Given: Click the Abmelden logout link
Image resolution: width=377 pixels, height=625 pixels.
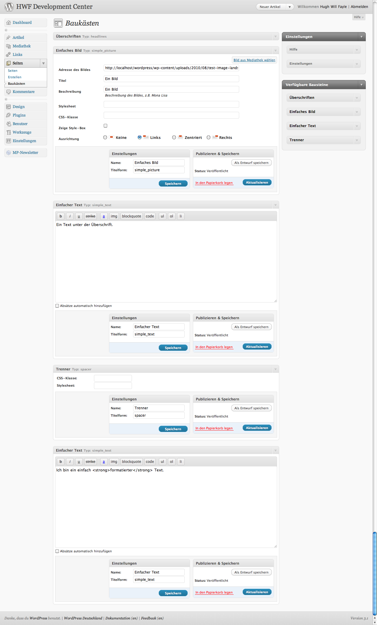Looking at the screenshot, I should [x=359, y=7].
